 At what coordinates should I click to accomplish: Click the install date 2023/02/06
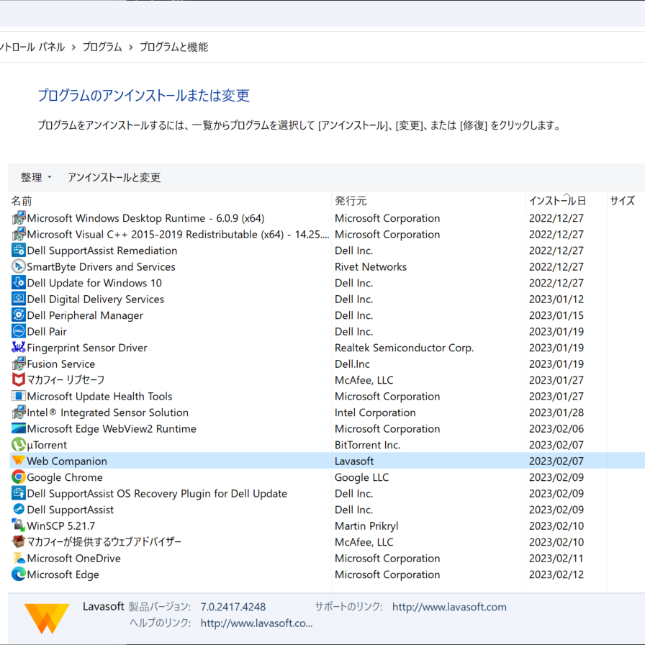(x=556, y=428)
